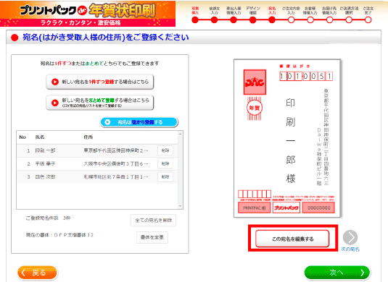Delete all addresses with 全ての宛名を削除

pyautogui.click(x=154, y=221)
